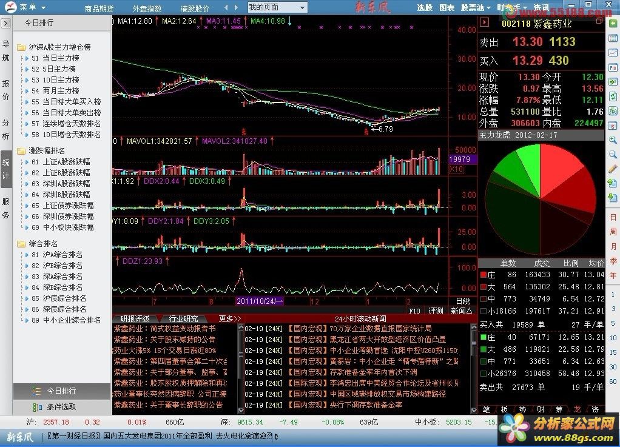The height and width of the screenshot is (447, 620).
Task: Click the green up-arrow page icon
Action: click(x=613, y=183)
